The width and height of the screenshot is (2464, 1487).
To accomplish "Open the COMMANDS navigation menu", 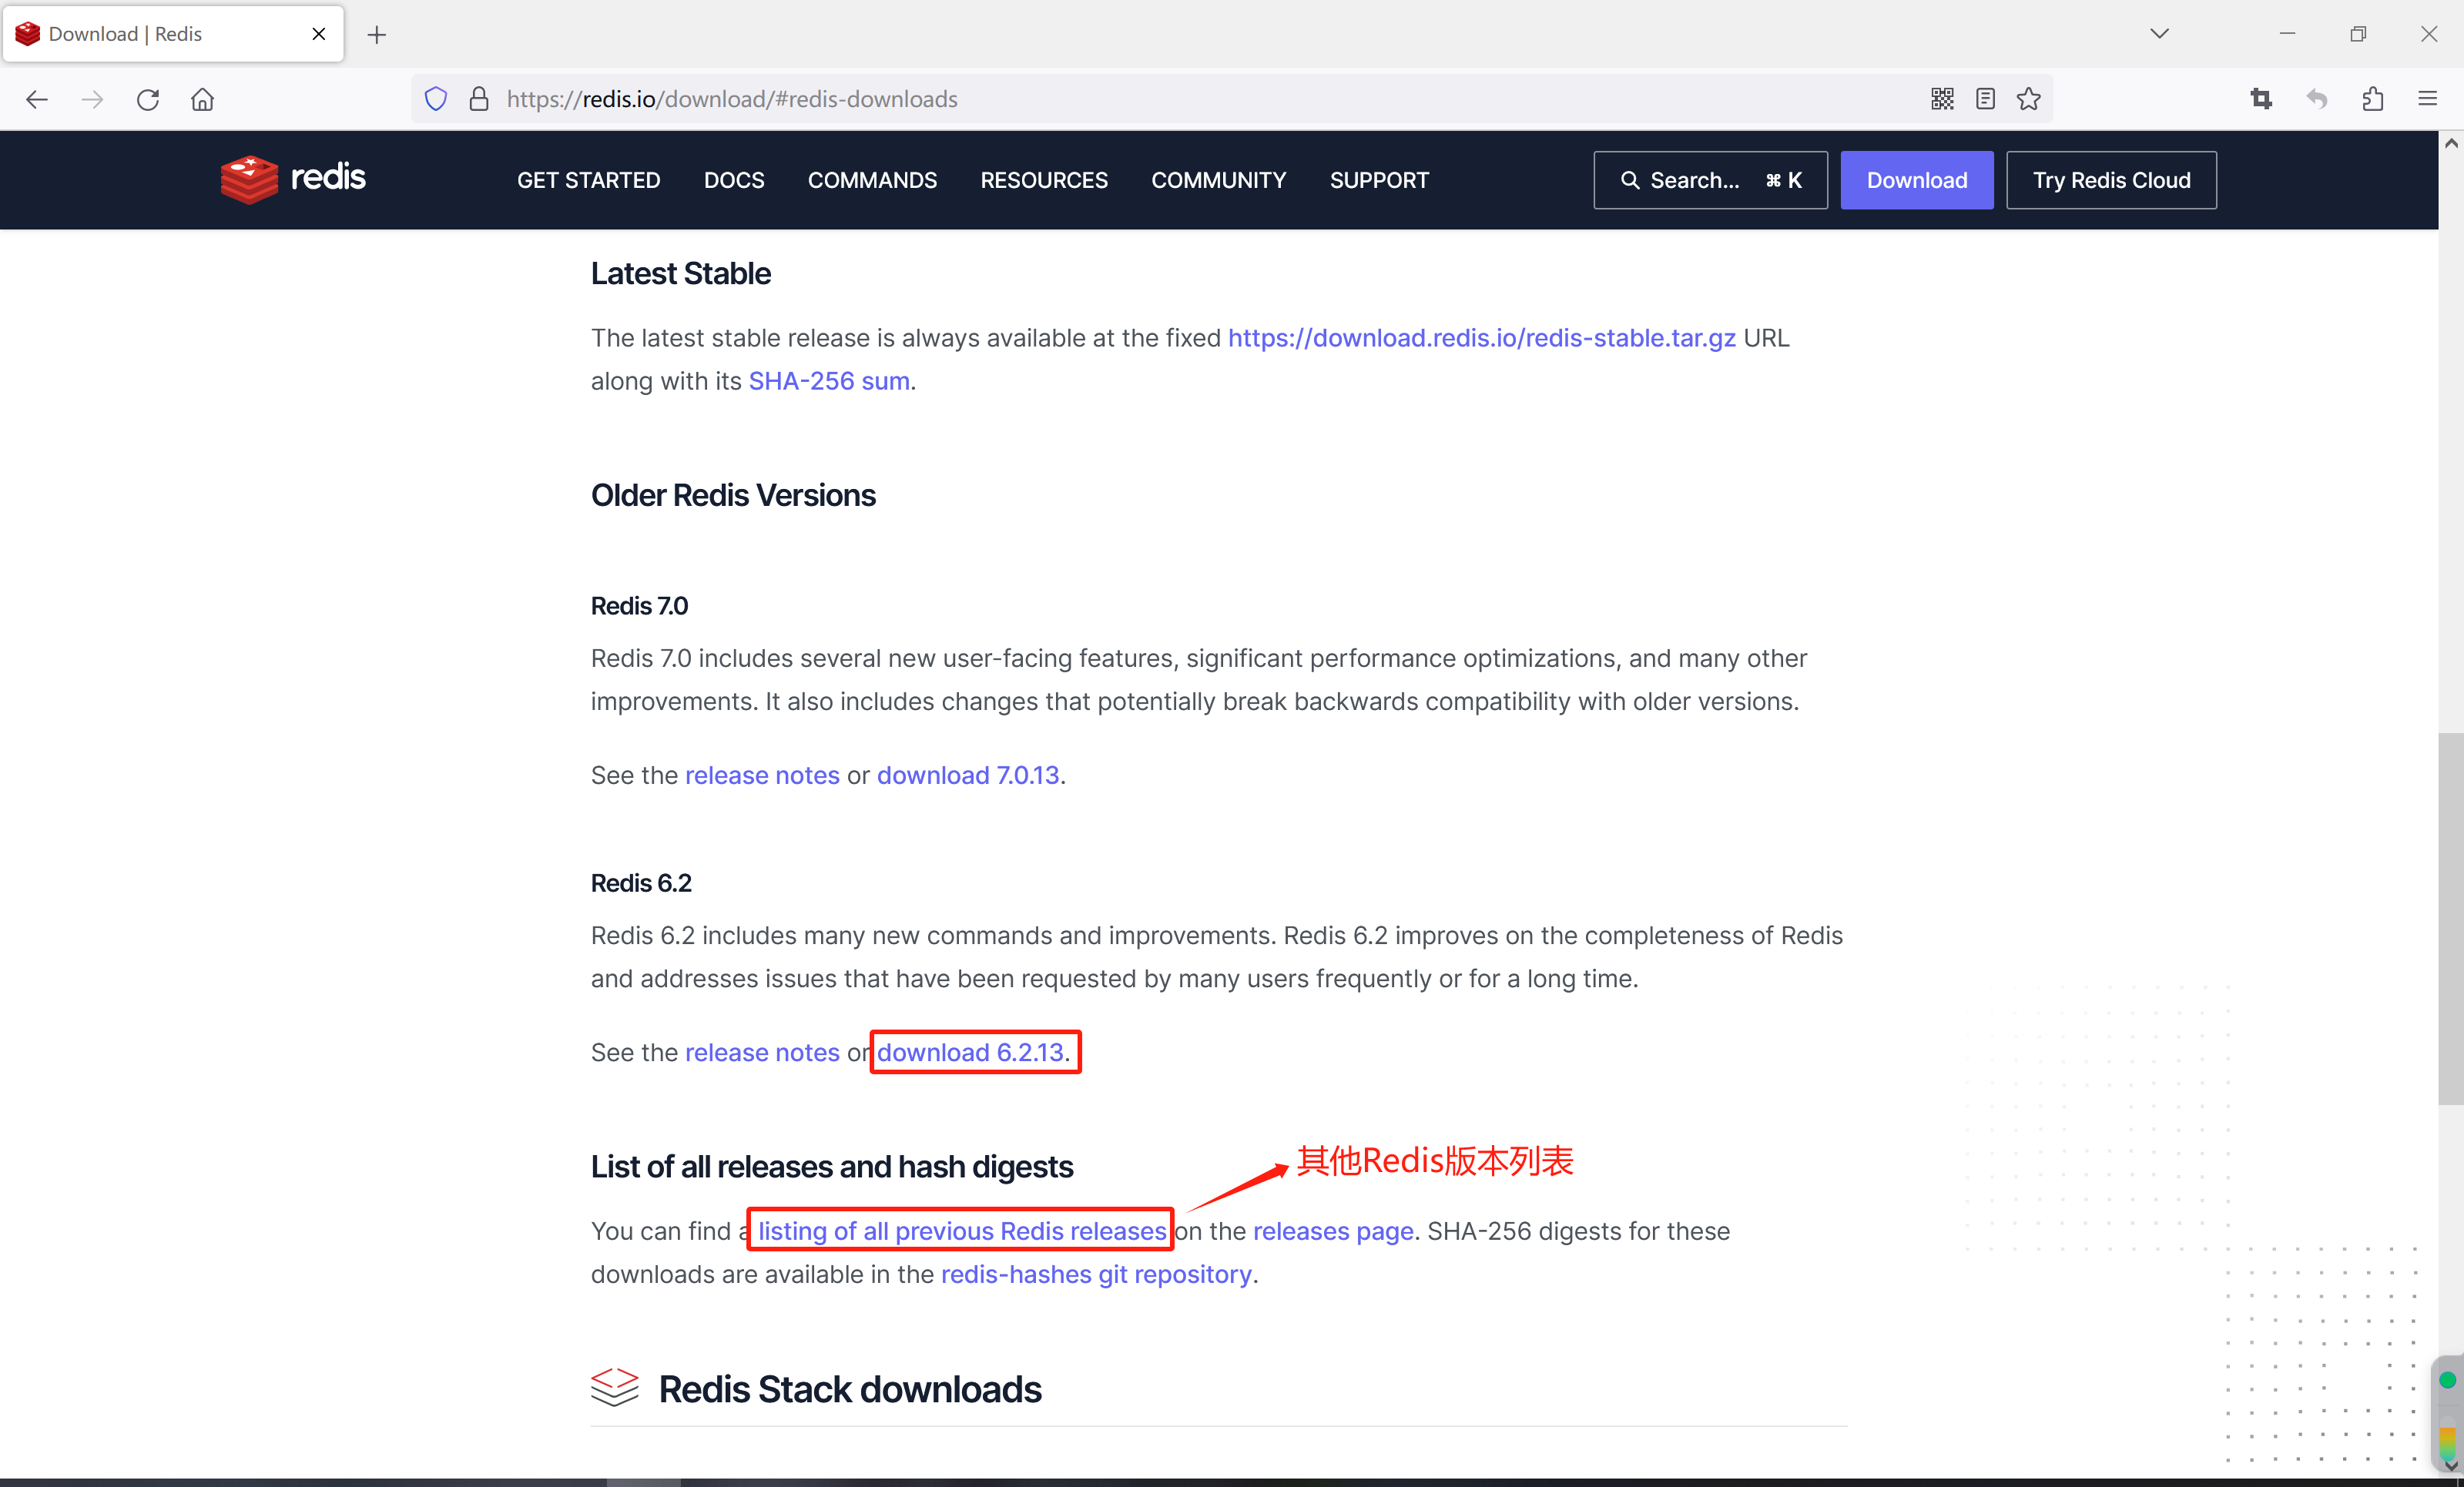I will point(872,180).
